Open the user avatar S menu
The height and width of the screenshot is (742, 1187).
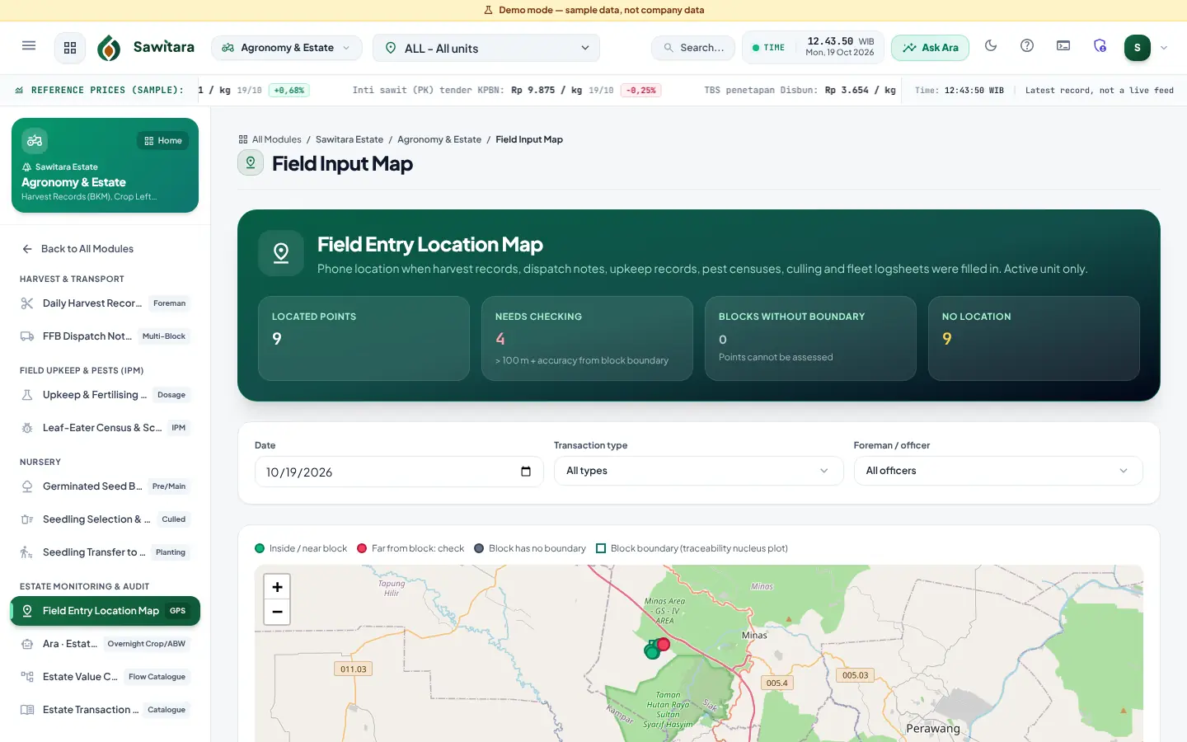point(1138,48)
